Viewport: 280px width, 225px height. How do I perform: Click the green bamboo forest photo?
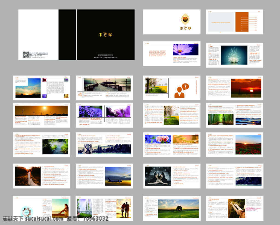pyautogui.click(x=221, y=119)
